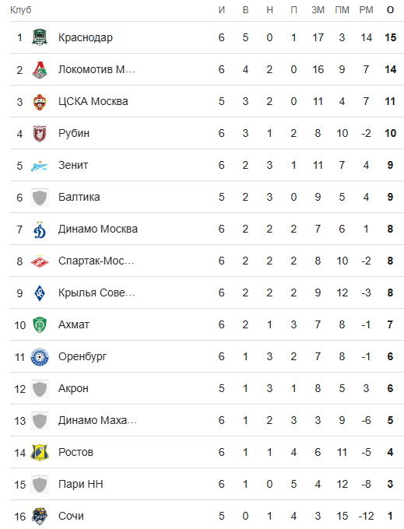Viewport: 404px width, 529px height.
Task: Click the Сочи team logo
Action: [40, 517]
